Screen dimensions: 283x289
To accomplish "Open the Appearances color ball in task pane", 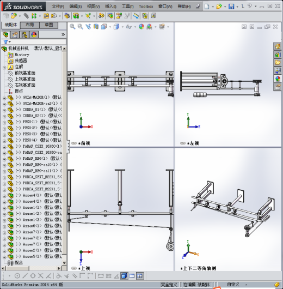I will (x=278, y=79).
